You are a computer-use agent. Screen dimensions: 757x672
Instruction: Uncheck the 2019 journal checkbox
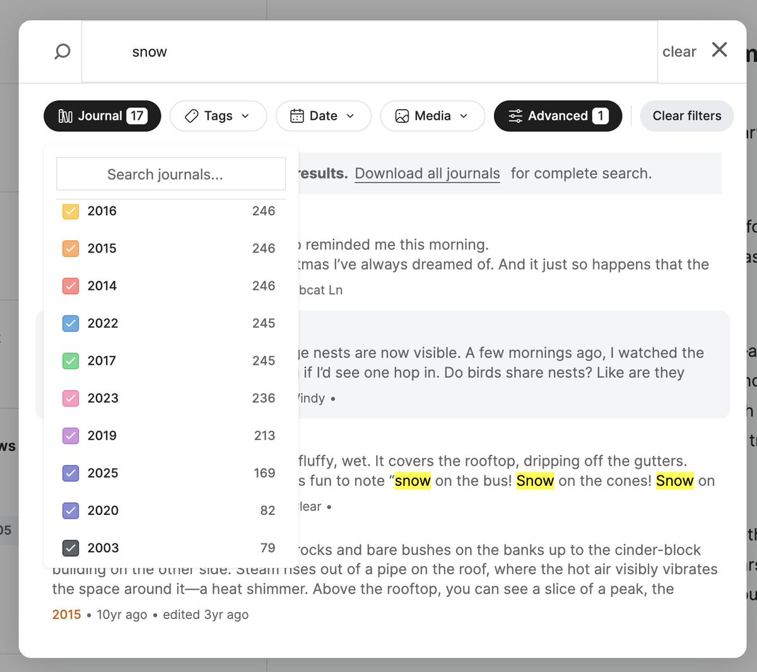pyautogui.click(x=71, y=435)
